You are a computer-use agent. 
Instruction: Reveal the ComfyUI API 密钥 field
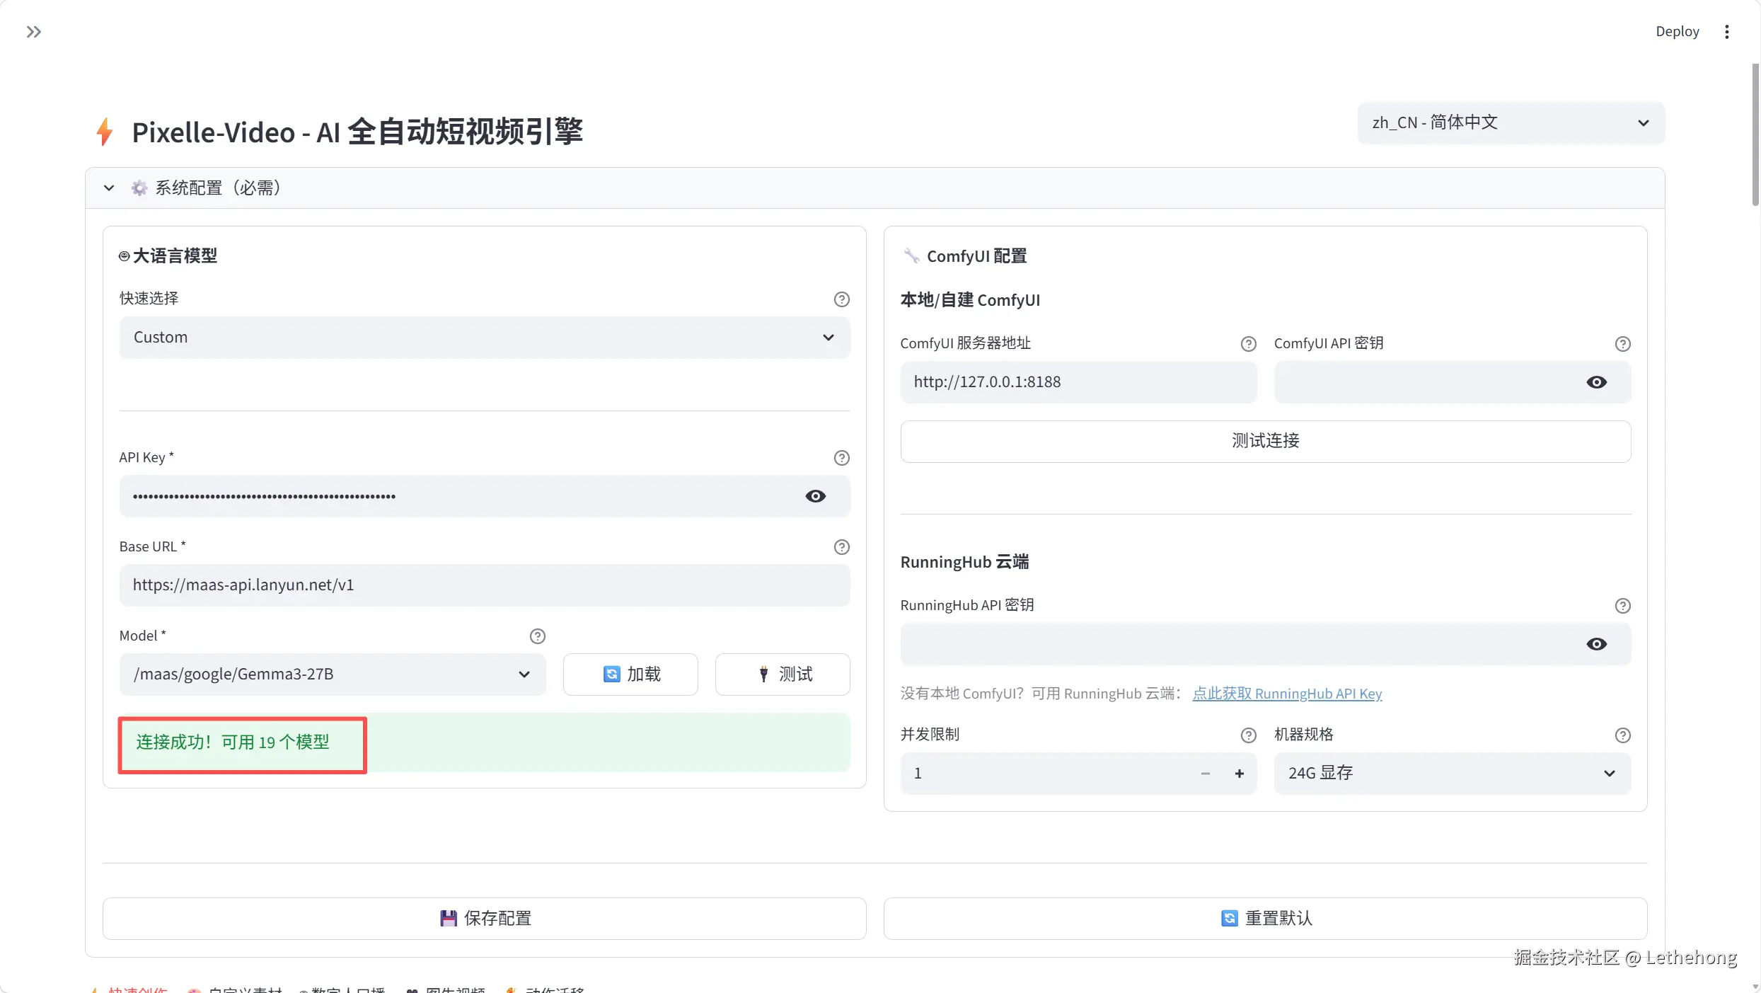(x=1596, y=382)
